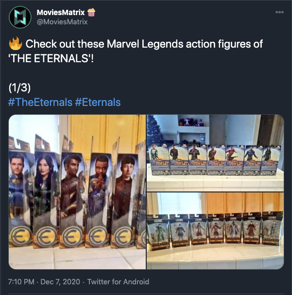Click the 'THE ETERNALS'! tweet text

click(x=51, y=58)
